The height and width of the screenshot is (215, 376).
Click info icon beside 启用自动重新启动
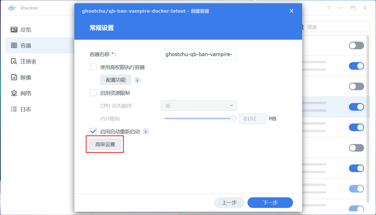[146, 132]
